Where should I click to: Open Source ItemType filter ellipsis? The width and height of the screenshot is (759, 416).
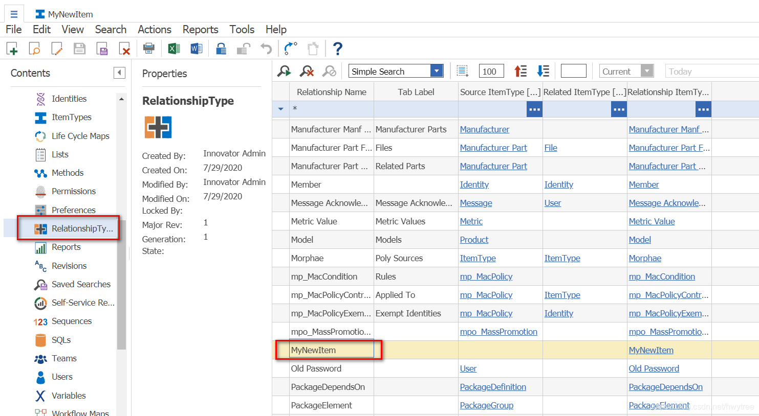pos(534,109)
